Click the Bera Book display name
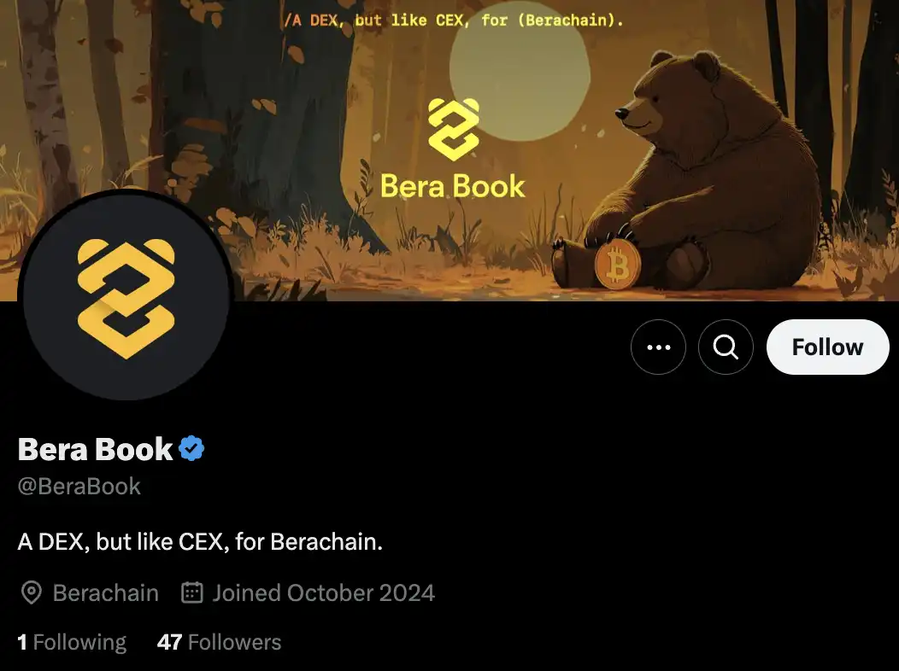Screen dimensions: 899x671 [x=95, y=449]
